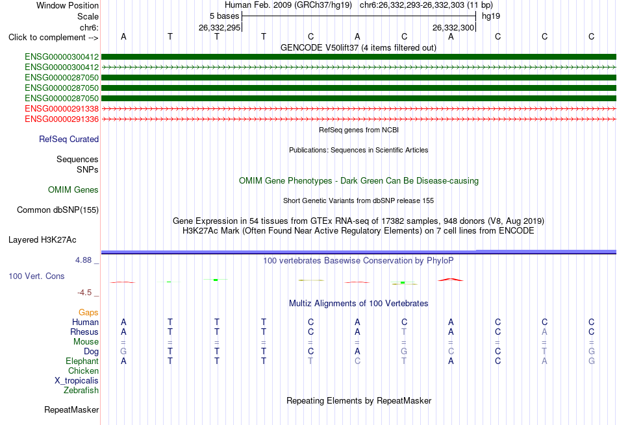Select the Dog species row label
The width and height of the screenshot is (617, 425).
click(91, 352)
